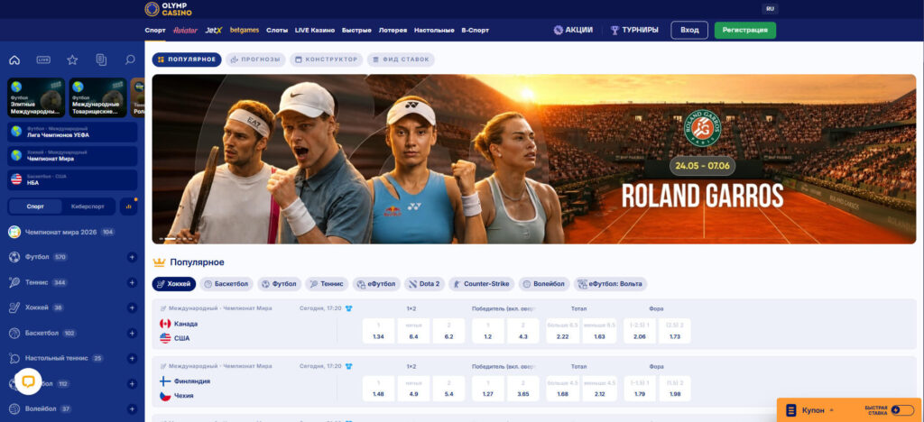
Task: Click the Турниры trophy icon link
Action: pos(634,30)
